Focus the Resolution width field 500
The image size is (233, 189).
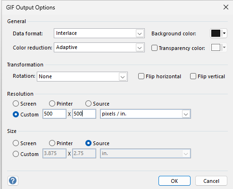pyautogui.click(x=54, y=114)
